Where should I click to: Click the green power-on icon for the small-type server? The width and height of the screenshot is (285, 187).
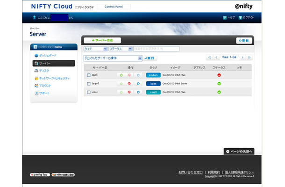click(121, 92)
